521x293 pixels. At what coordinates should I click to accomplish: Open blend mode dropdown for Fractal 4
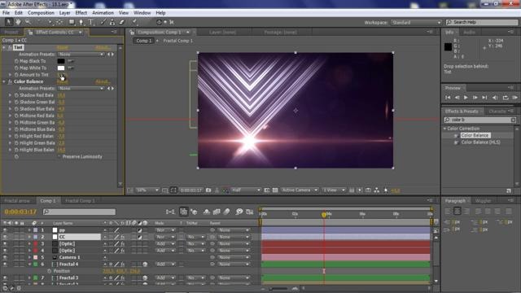(164, 264)
